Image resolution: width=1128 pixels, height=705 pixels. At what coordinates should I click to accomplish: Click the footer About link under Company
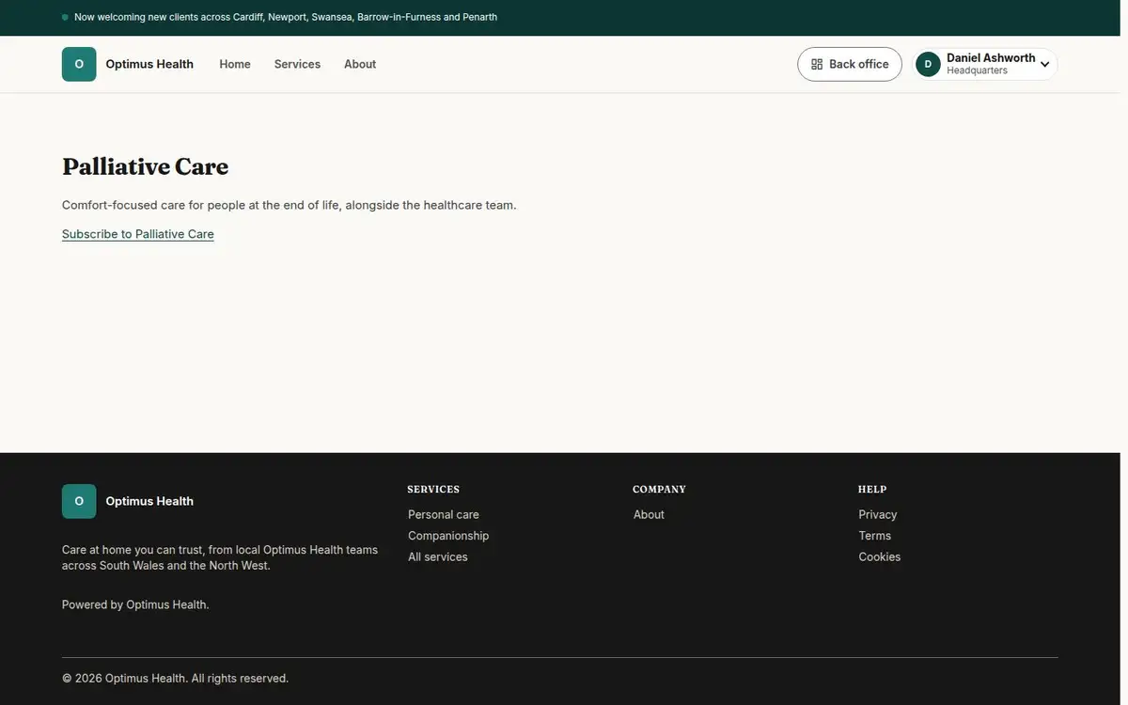(649, 514)
